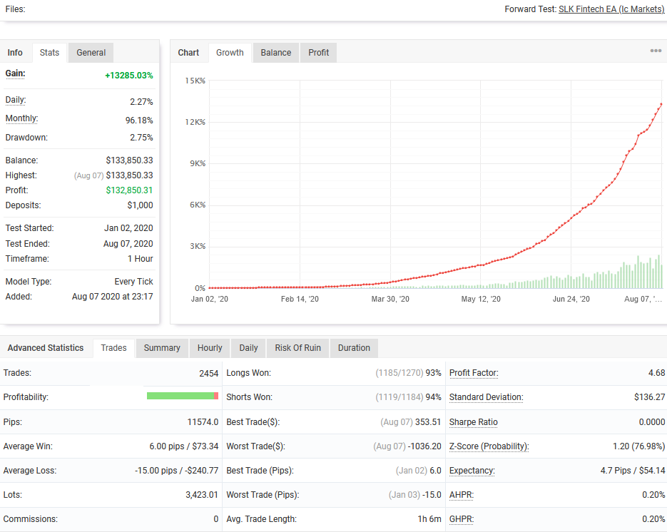Open the Risk Of Ruin tab

tap(297, 348)
